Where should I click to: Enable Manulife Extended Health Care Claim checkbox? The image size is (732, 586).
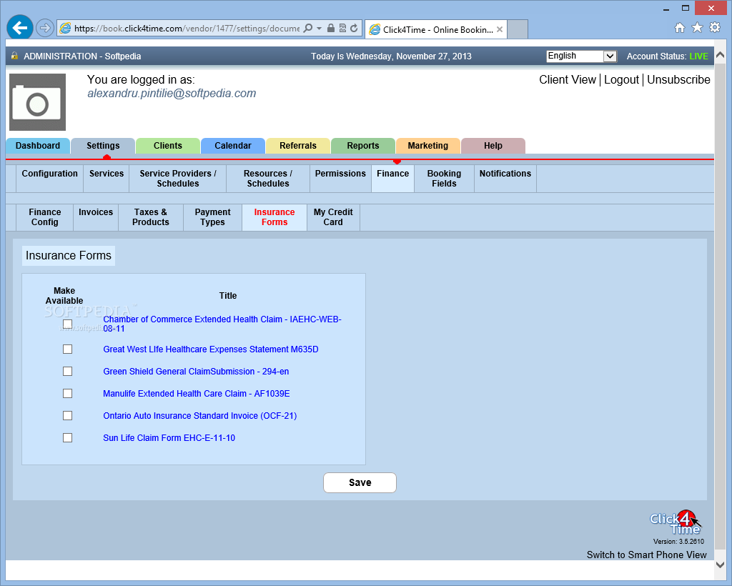68,393
